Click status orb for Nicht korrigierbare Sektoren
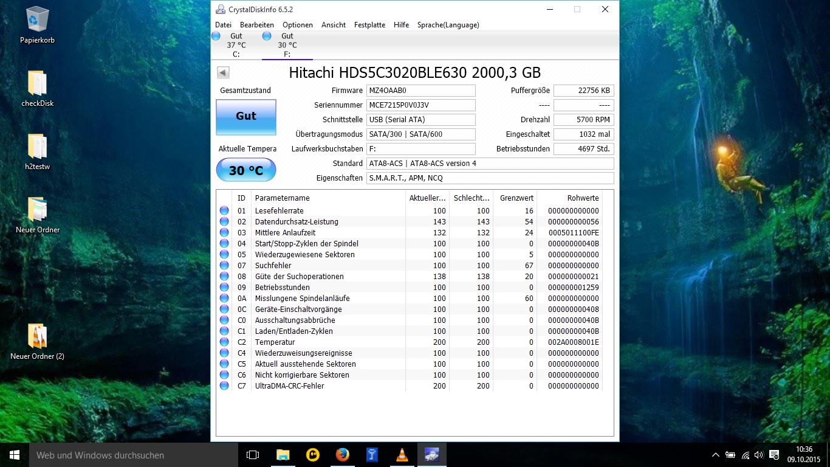The width and height of the screenshot is (830, 467). click(x=224, y=375)
